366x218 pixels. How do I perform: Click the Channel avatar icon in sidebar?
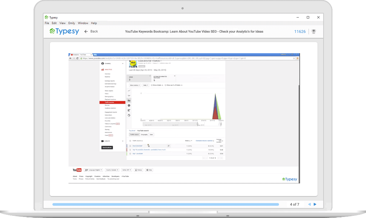(x=102, y=64)
